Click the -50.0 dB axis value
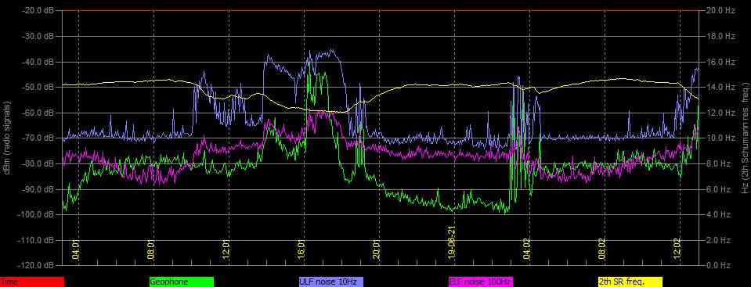 38,87
